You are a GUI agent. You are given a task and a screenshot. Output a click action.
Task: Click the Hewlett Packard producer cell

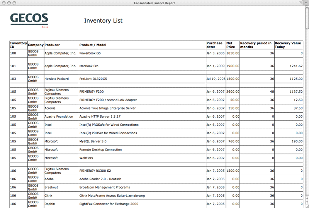click(61, 79)
